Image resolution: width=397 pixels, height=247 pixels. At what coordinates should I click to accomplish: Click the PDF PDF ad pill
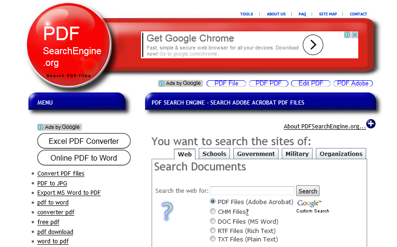(x=269, y=84)
